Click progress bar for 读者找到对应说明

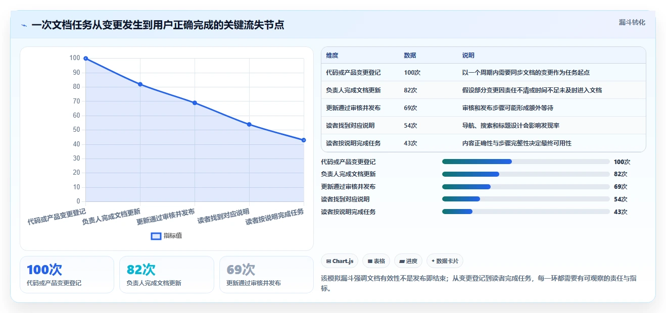tap(526, 199)
